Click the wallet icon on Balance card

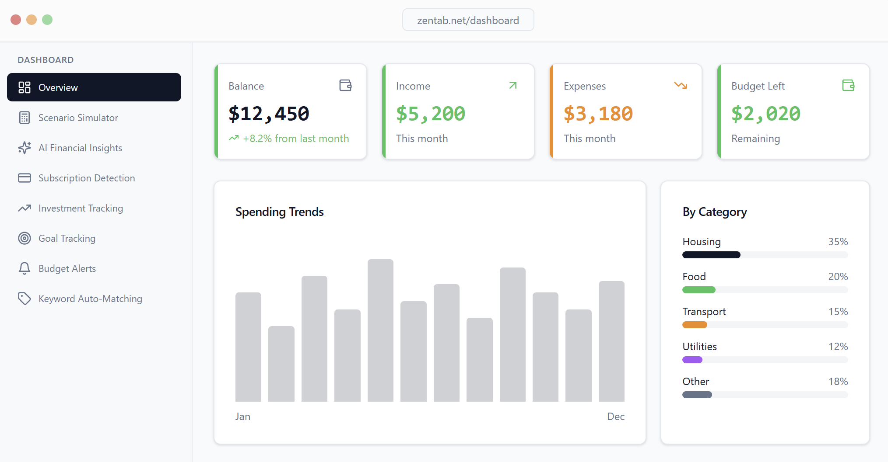coord(345,85)
